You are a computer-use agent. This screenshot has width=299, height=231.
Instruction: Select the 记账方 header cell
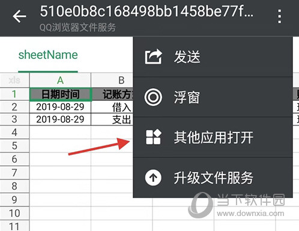pos(112,94)
